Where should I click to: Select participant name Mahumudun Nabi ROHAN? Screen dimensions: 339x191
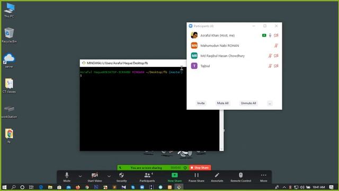pyautogui.click(x=219, y=46)
